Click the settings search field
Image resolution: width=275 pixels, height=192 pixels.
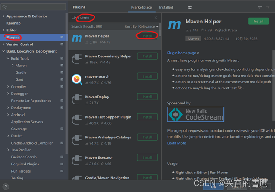point(33,7)
